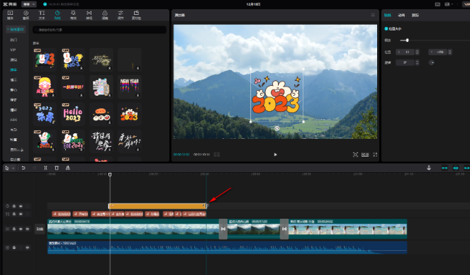Click the mirror flip icon in timeline toolbar
This screenshot has width=470, height=275.
(x=68, y=168)
